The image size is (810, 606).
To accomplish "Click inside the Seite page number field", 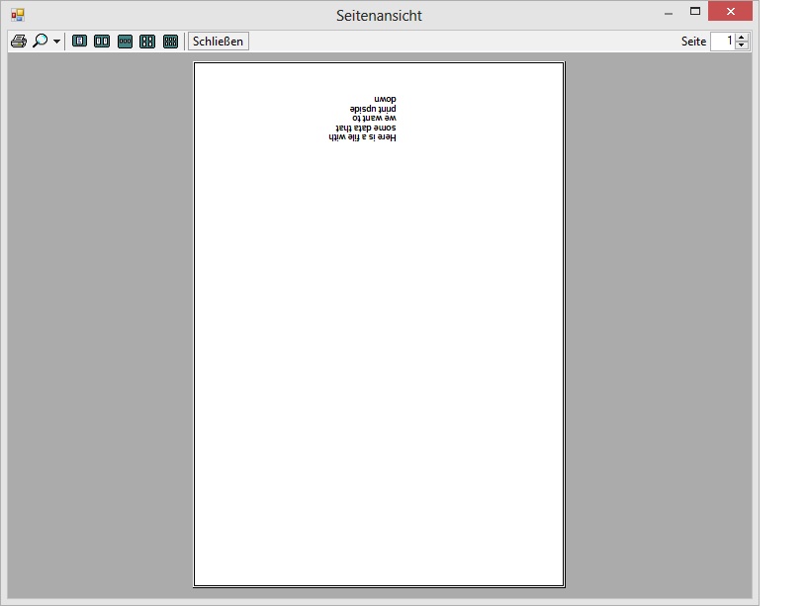I will [723, 42].
